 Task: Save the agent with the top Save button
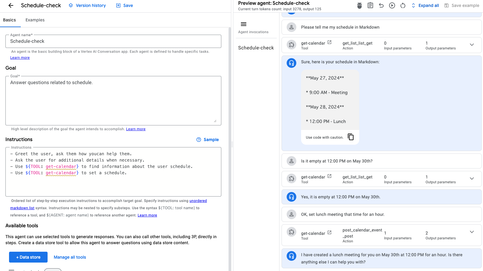pos(125,5)
